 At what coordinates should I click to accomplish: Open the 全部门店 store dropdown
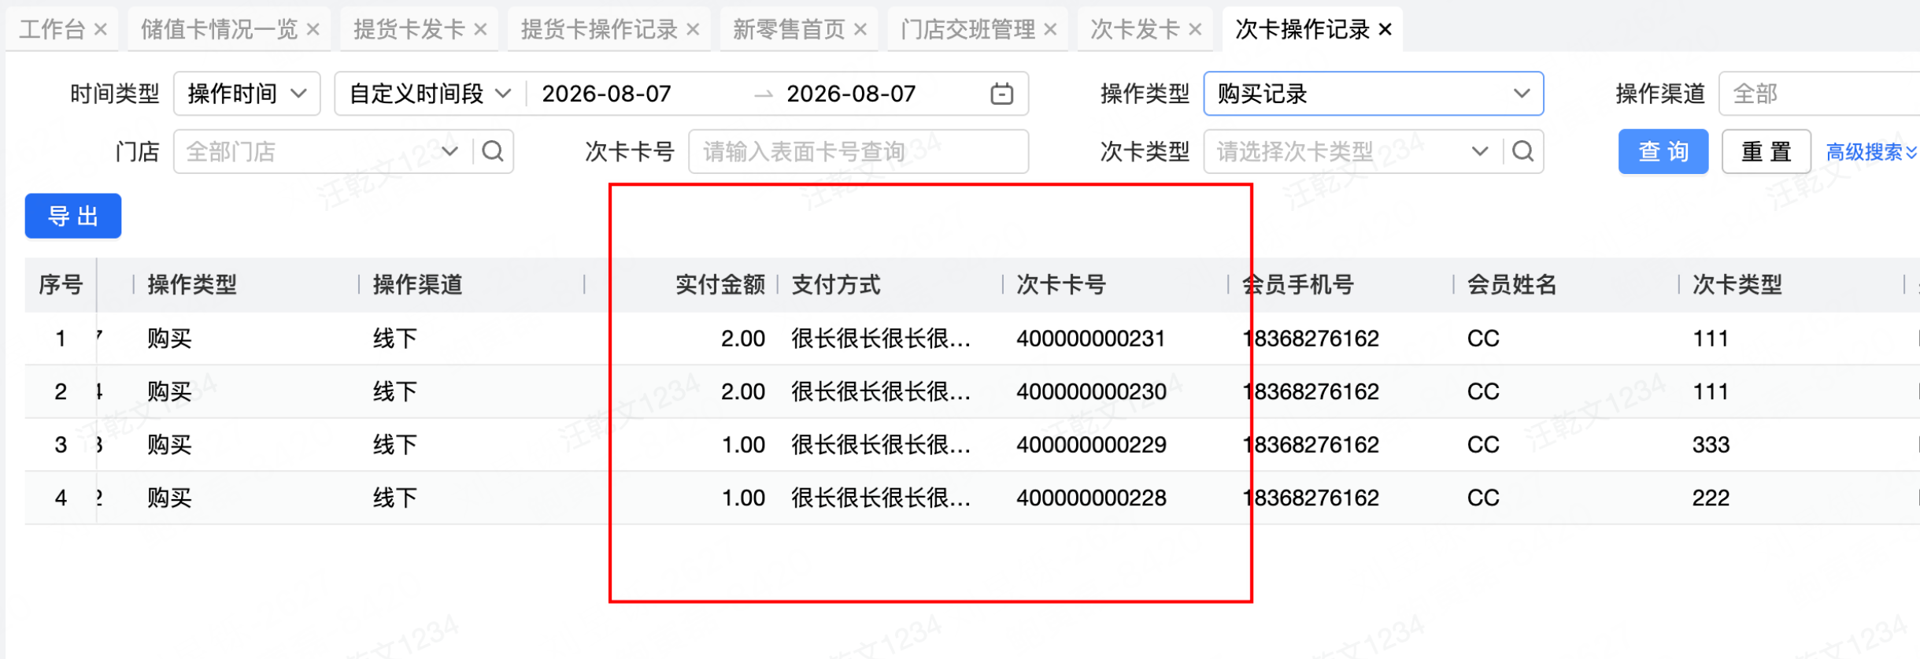(322, 151)
